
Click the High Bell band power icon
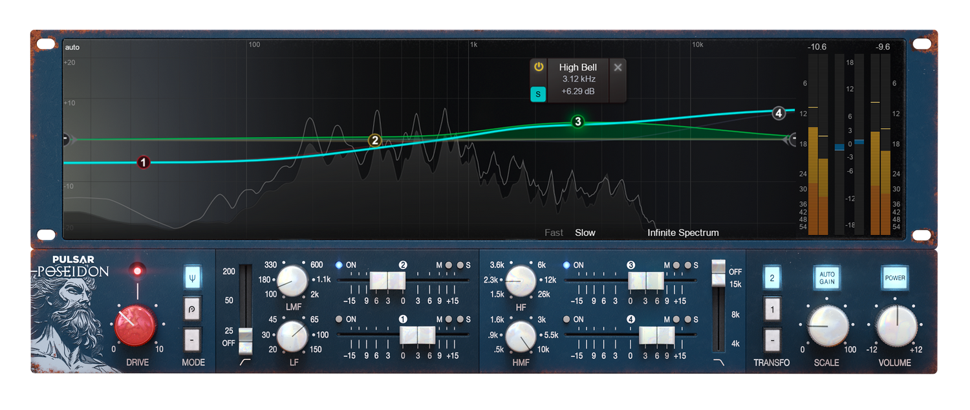click(x=539, y=67)
